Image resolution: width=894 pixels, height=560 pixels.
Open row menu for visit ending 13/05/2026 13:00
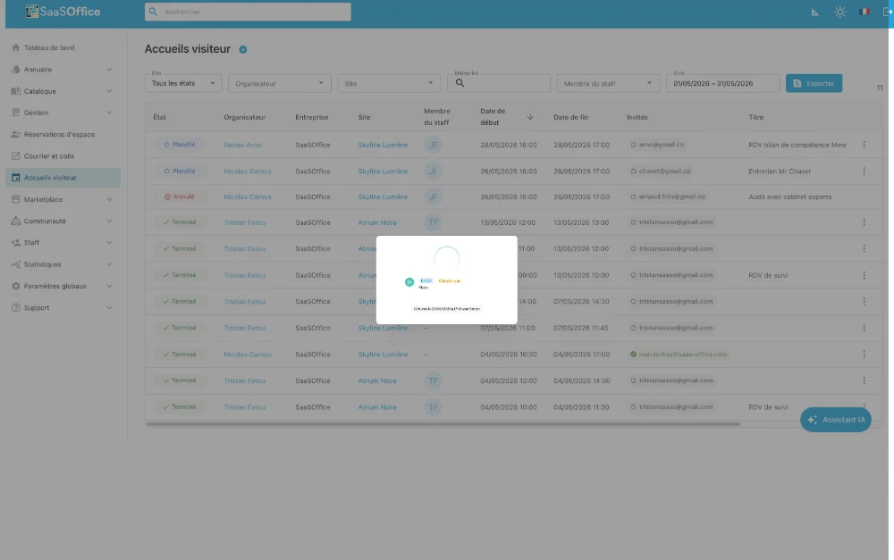click(864, 222)
